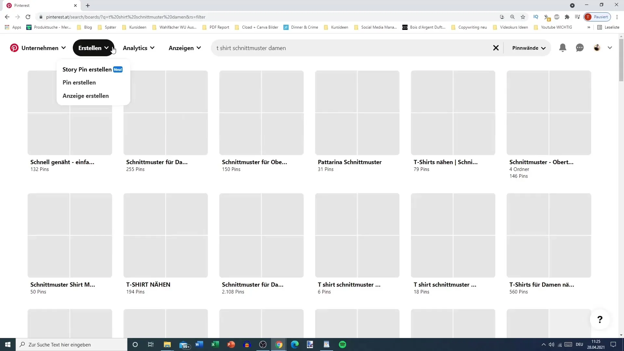
Task: Open the profile avatar picture
Action: (597, 48)
